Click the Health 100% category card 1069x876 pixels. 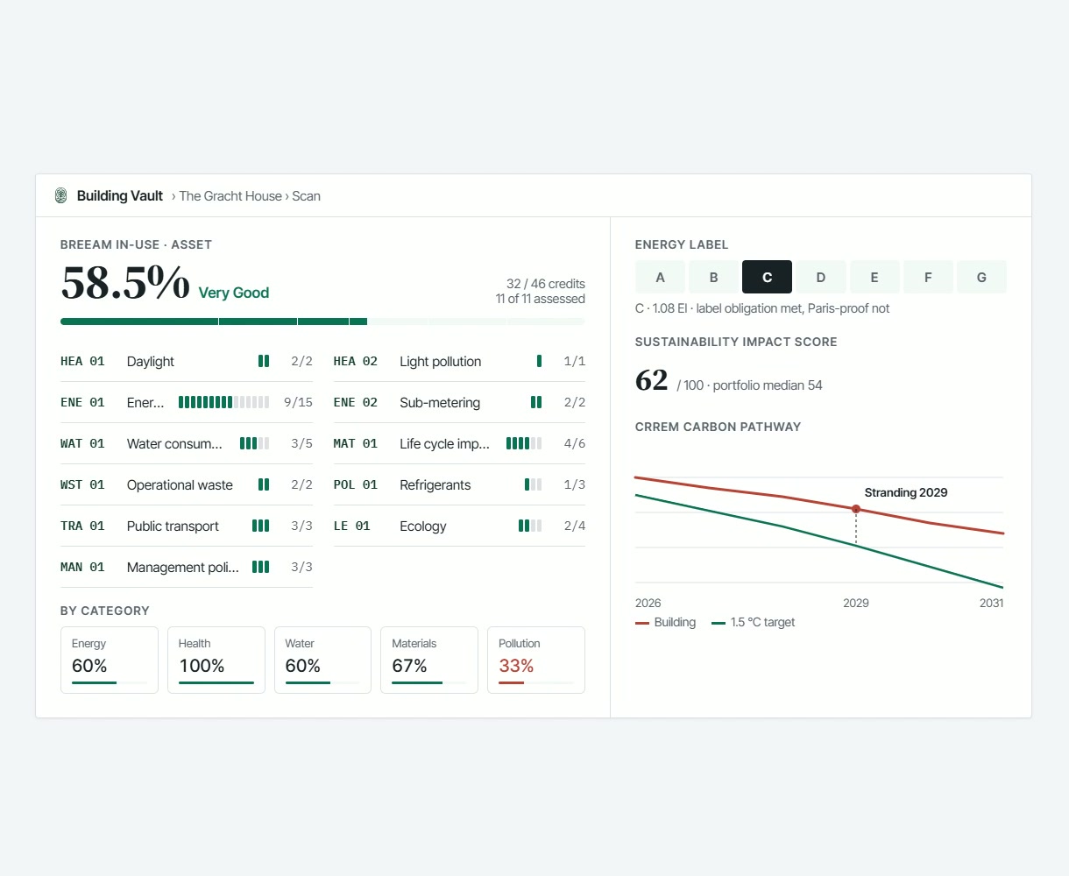[x=216, y=660]
